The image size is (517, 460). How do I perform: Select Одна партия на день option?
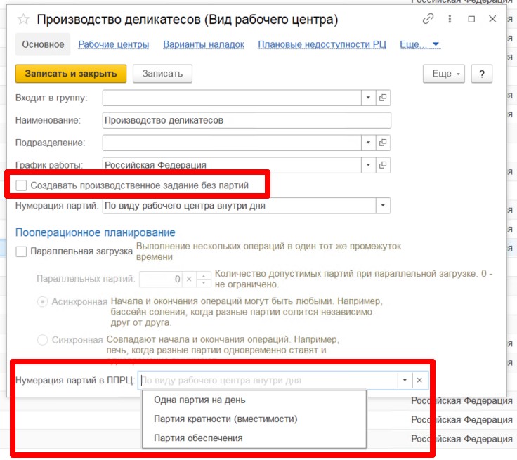click(199, 400)
